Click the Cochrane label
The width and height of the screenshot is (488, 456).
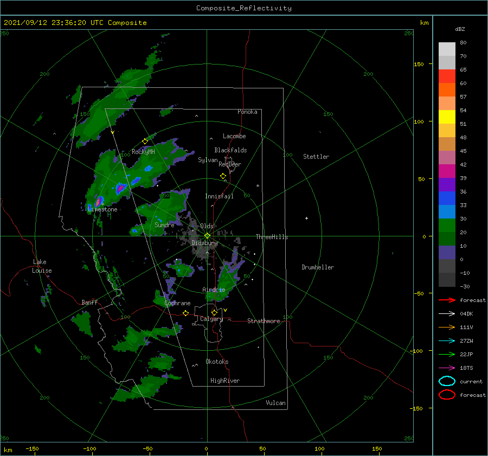coord(177,303)
